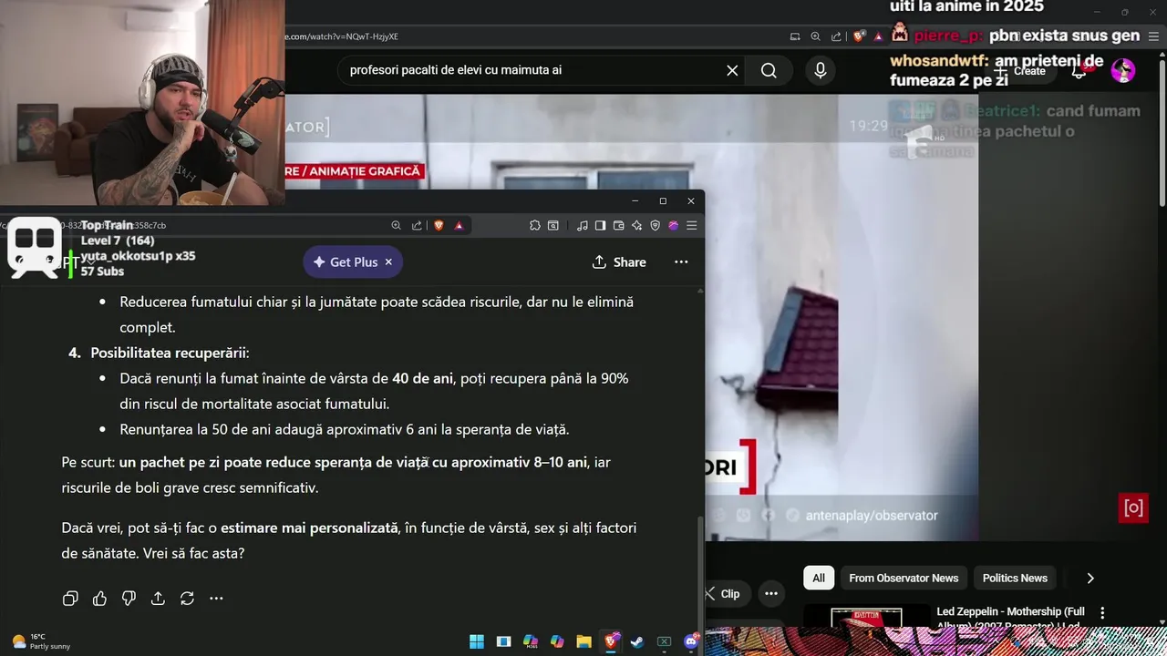1167x656 pixels.
Task: Click the YouTube search magnifier button
Action: click(769, 70)
